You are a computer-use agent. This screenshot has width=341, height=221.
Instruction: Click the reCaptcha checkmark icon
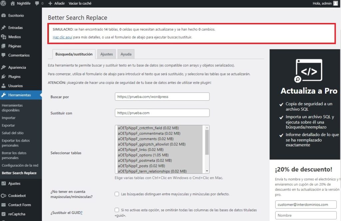pos(3,214)
